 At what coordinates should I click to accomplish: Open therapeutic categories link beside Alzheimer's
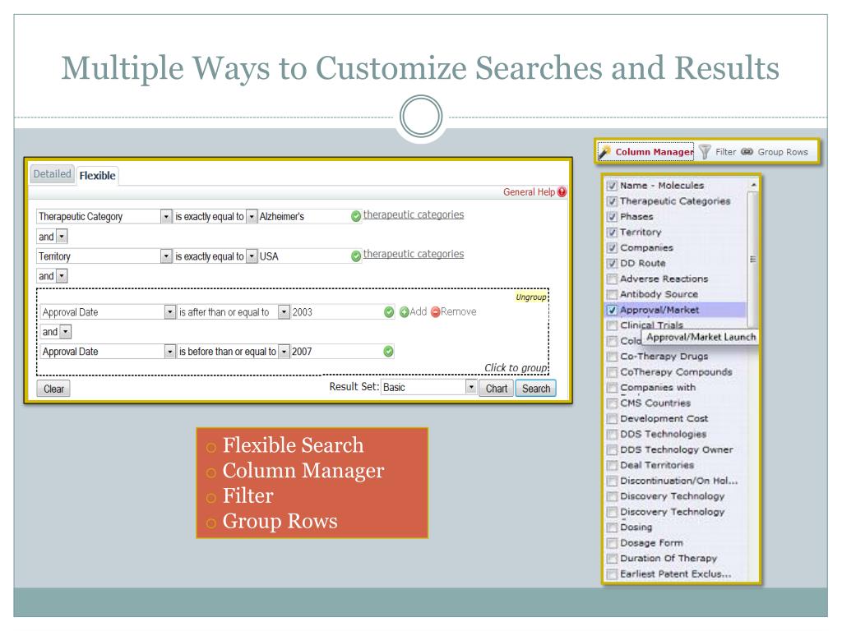[414, 214]
